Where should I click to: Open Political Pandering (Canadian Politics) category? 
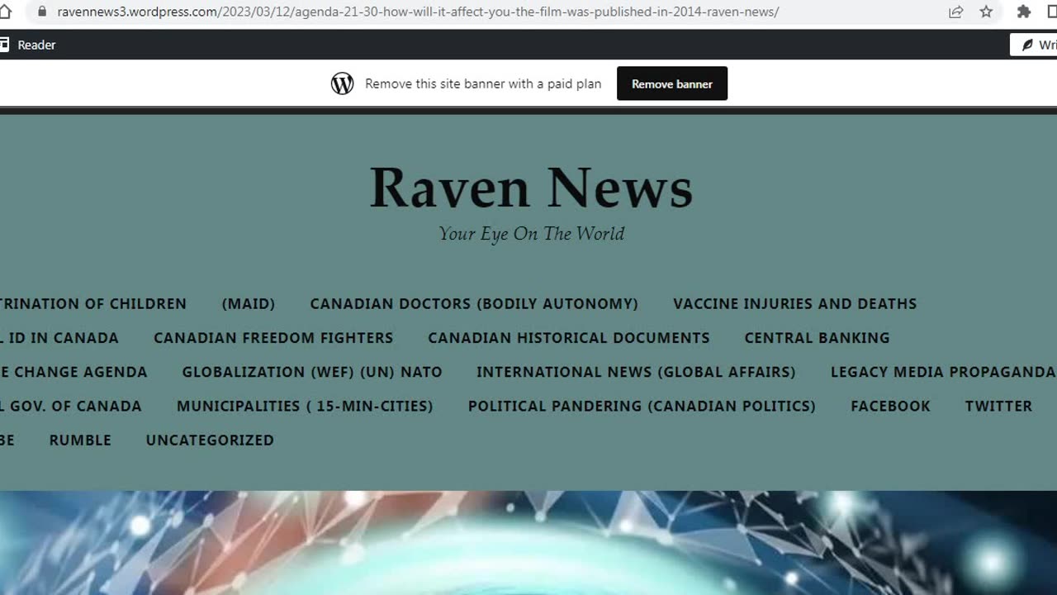(642, 406)
